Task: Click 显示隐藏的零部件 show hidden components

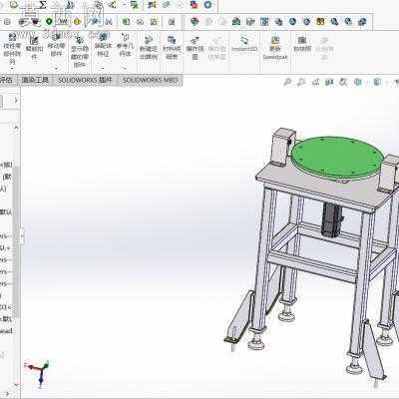Action: [79, 51]
